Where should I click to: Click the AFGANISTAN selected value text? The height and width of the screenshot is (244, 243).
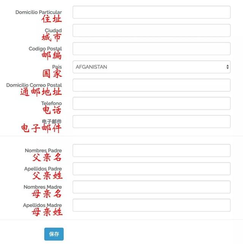[x=92, y=67]
